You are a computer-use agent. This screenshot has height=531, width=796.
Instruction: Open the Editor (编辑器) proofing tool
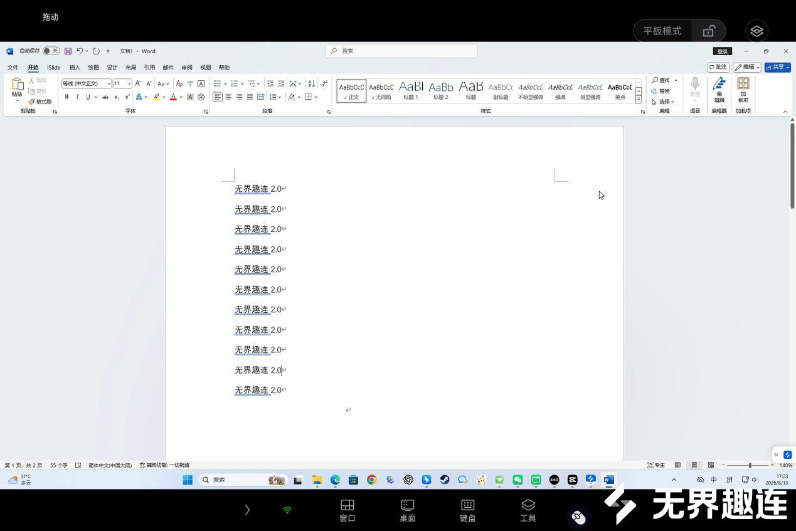pyautogui.click(x=719, y=90)
